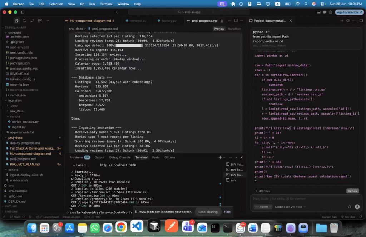Open new terminal launch profile dropdown
Image resolution: width=366 pixels, height=237 pixels.
[x=224, y=157]
